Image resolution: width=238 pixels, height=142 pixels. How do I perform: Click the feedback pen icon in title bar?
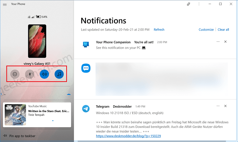(x=188, y=4)
